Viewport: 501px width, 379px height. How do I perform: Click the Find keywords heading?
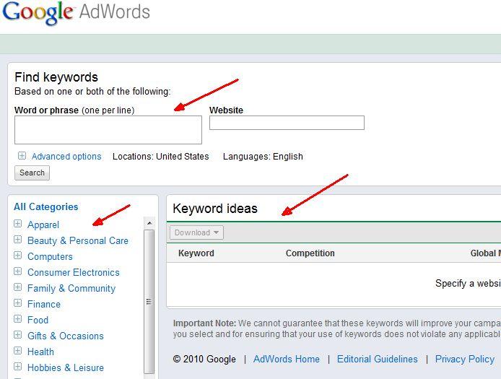(56, 77)
